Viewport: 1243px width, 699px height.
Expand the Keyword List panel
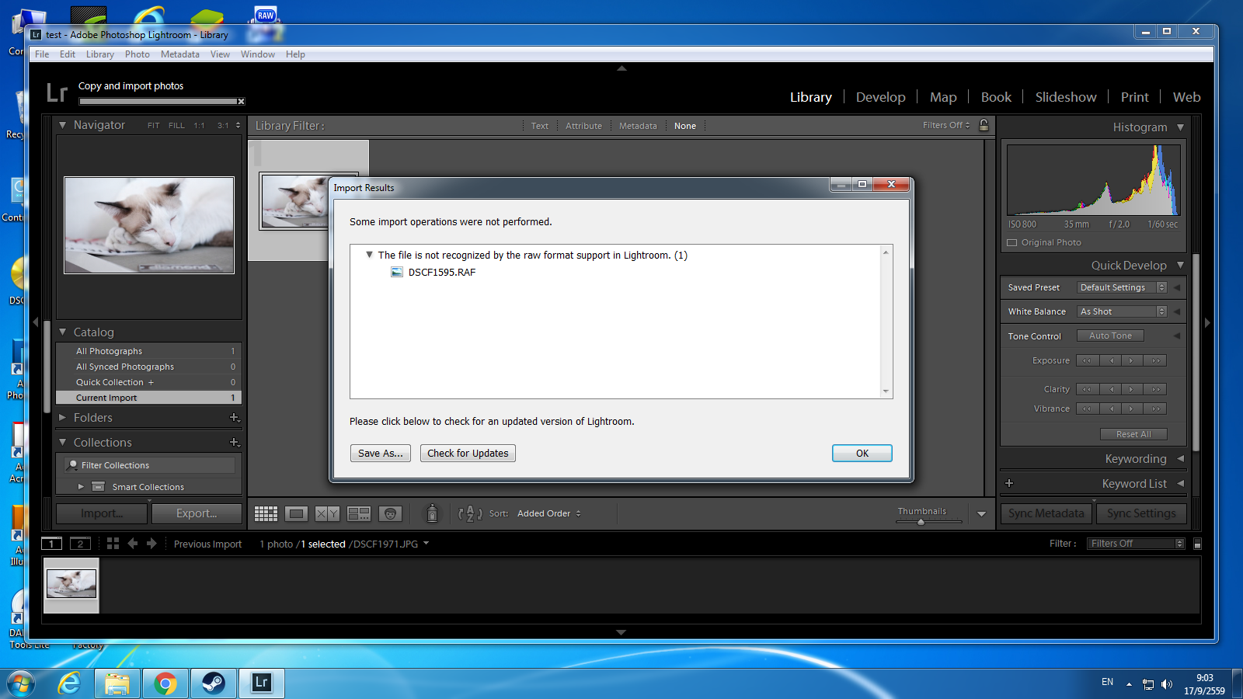click(1180, 483)
